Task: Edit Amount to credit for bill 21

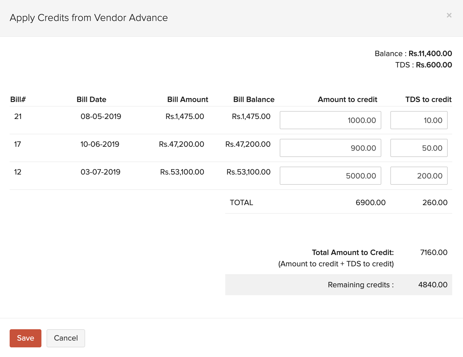Action: 330,120
